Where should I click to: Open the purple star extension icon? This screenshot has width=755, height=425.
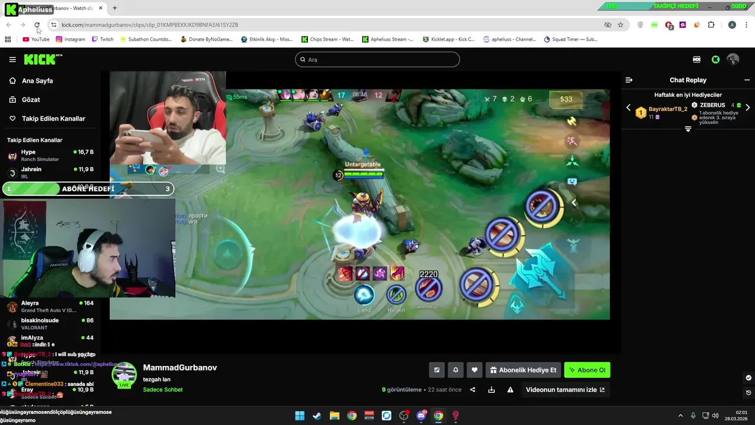[682, 25]
